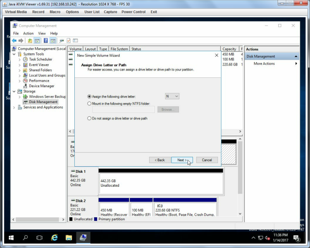Click the Back button in the wizard
The image size is (310, 248).
pos(160,160)
